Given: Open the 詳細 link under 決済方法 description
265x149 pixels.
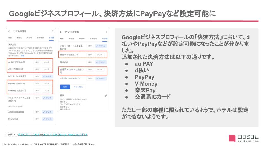Looking at the screenshot, I should point(22,55).
